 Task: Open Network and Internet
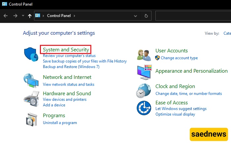[x=67, y=77]
